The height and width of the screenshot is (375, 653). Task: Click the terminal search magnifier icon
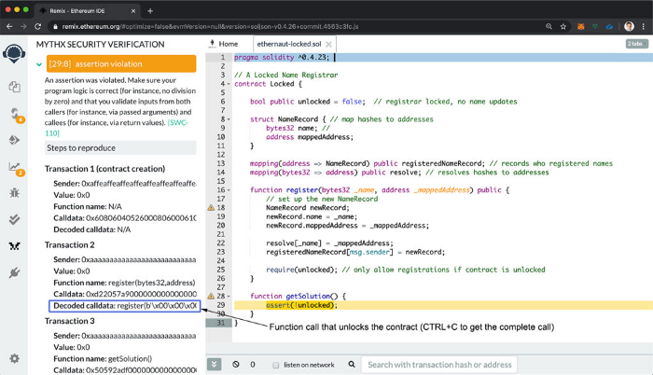click(x=352, y=365)
